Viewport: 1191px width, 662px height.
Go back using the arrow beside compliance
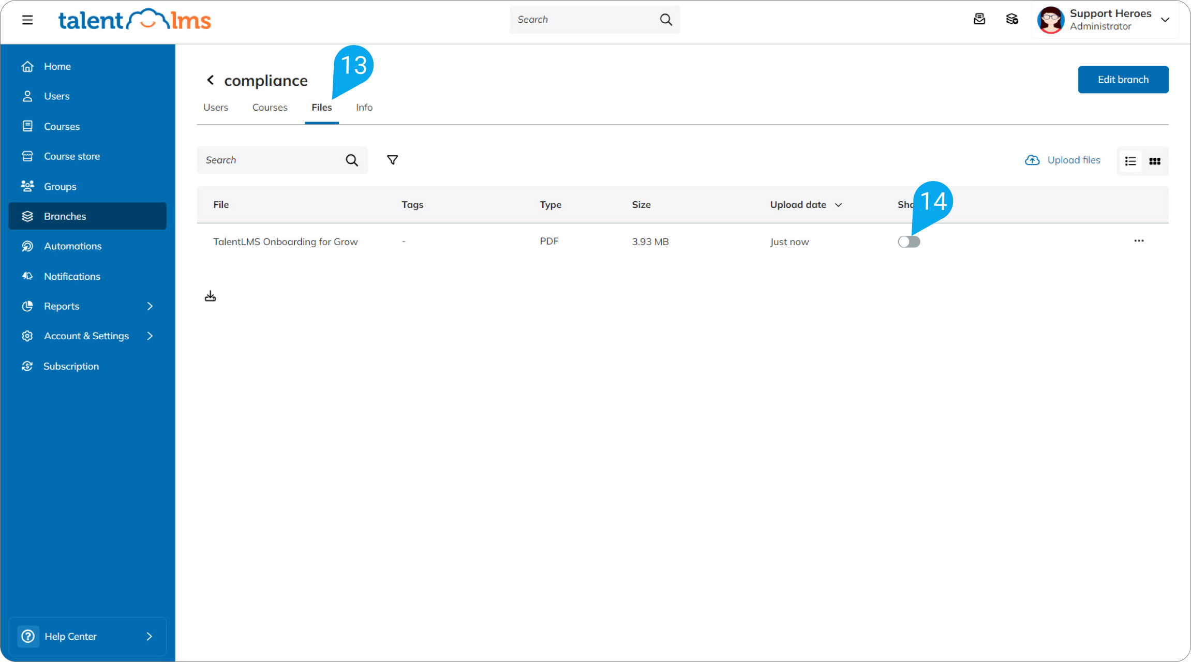click(x=210, y=80)
